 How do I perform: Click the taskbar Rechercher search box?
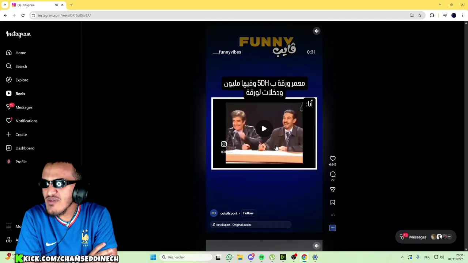186,257
